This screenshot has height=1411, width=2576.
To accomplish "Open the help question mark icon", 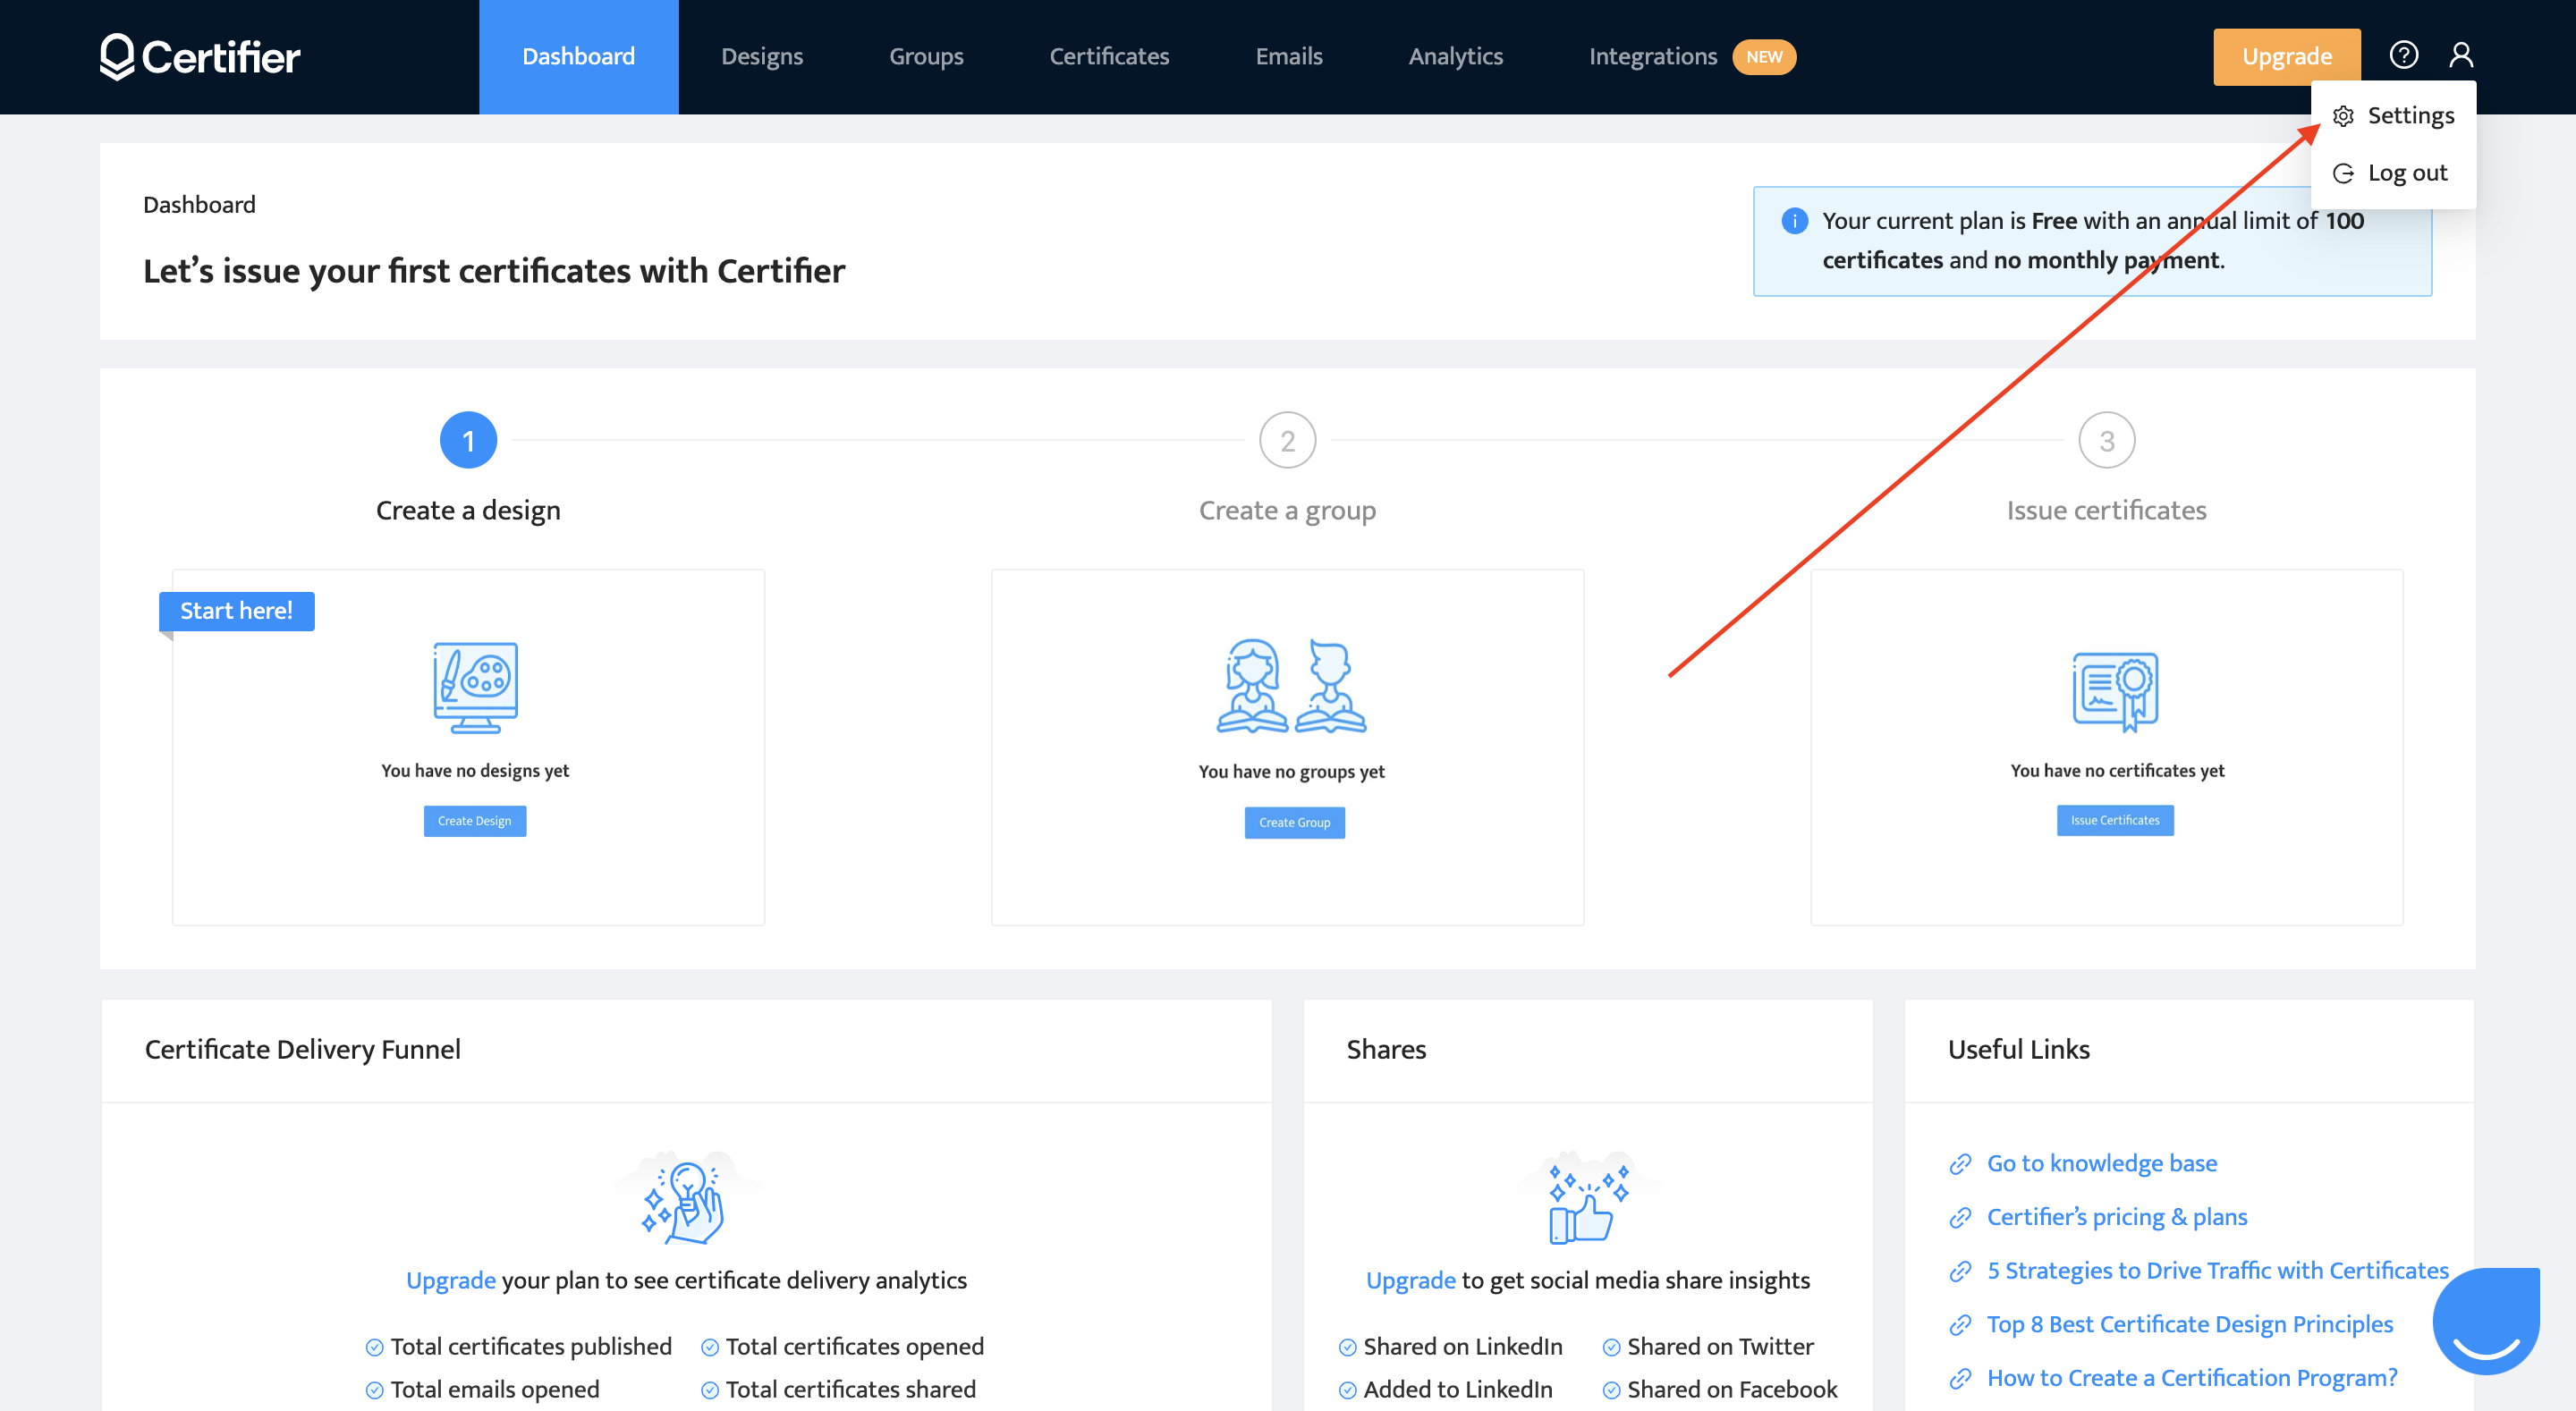I will 2403,55.
